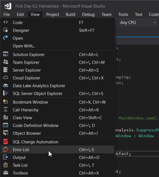Click the Server Explorer icon
This screenshot has height=177, width=159.
coord(6,70)
